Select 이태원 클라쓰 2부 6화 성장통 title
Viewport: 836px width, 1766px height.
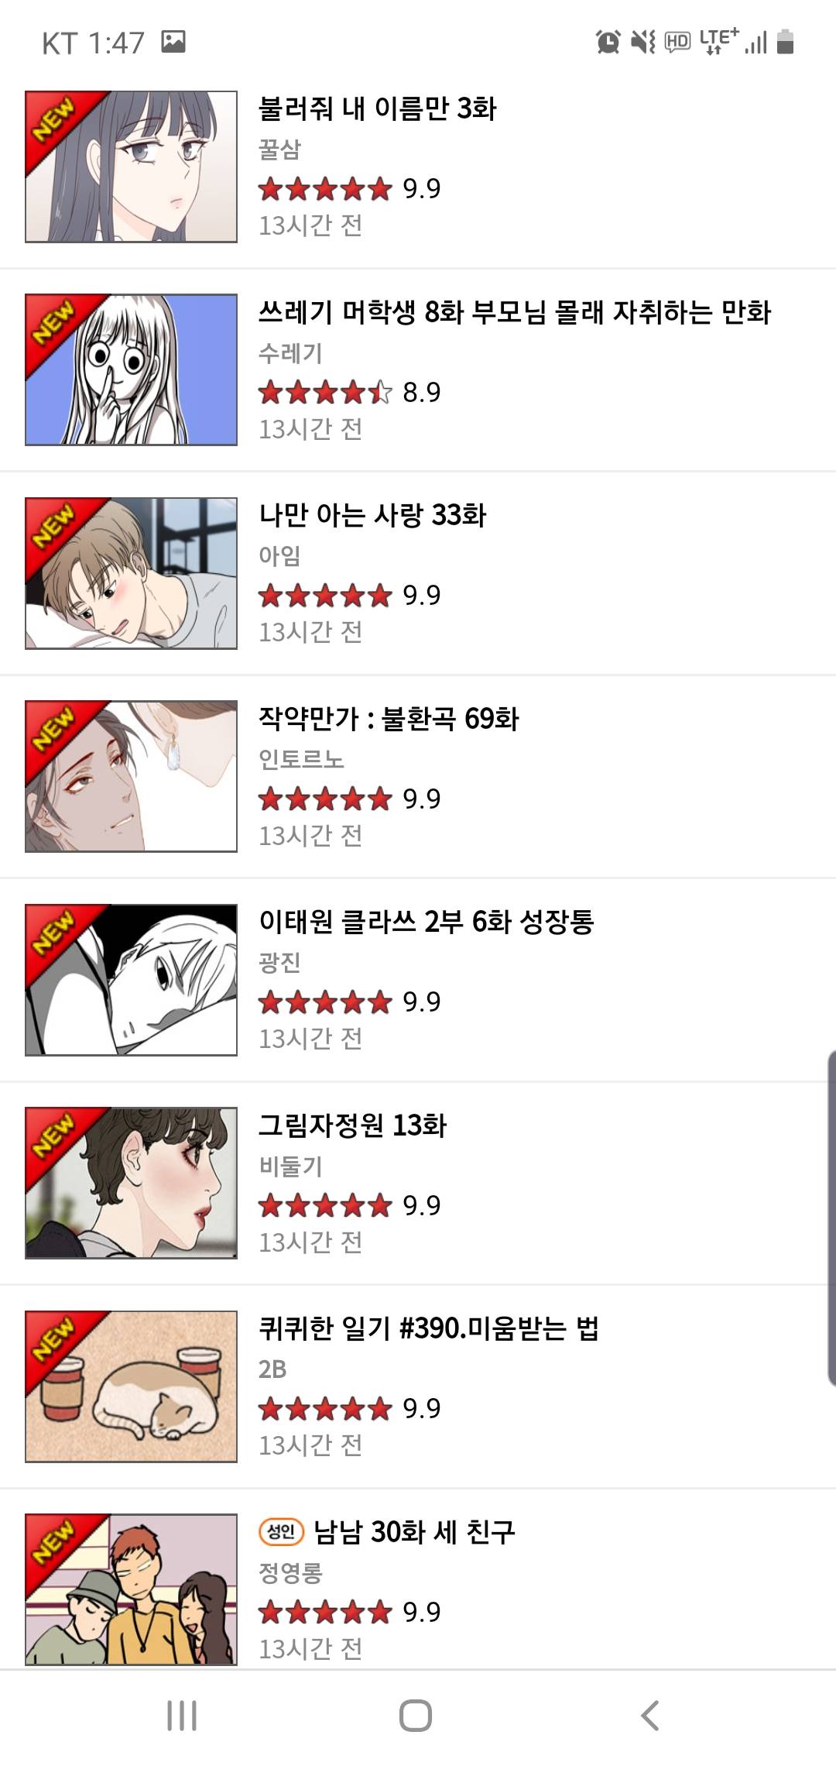[426, 921]
